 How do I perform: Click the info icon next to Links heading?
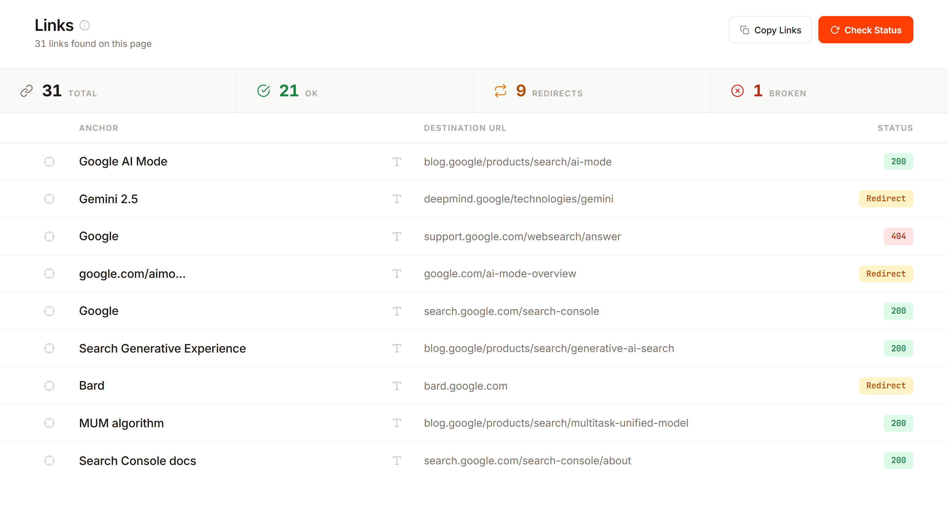tap(85, 25)
